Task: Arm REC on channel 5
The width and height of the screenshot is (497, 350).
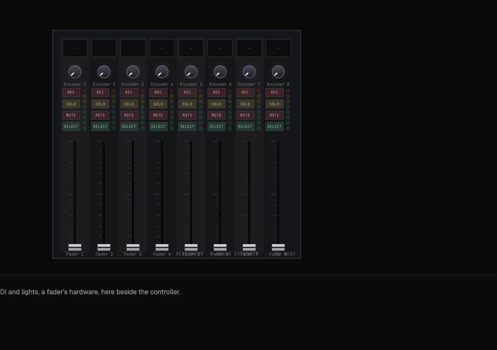Action: 187,92
